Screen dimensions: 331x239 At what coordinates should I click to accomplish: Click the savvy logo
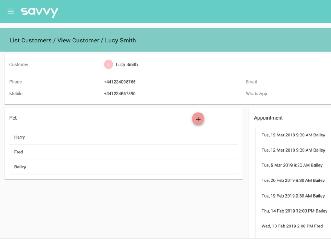pyautogui.click(x=39, y=12)
